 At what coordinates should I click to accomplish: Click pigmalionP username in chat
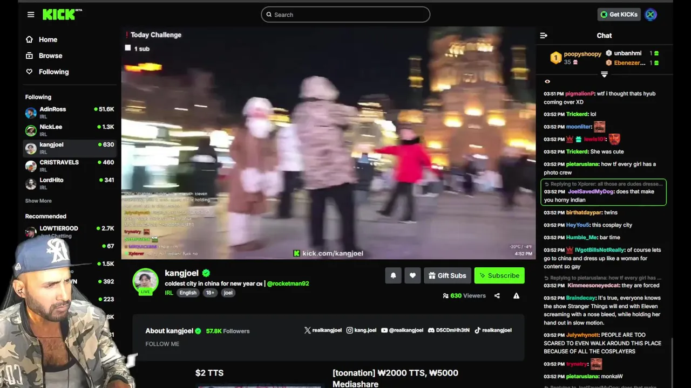[580, 94]
